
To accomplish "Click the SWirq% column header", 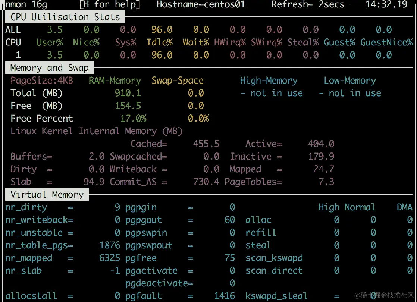I will coord(266,42).
